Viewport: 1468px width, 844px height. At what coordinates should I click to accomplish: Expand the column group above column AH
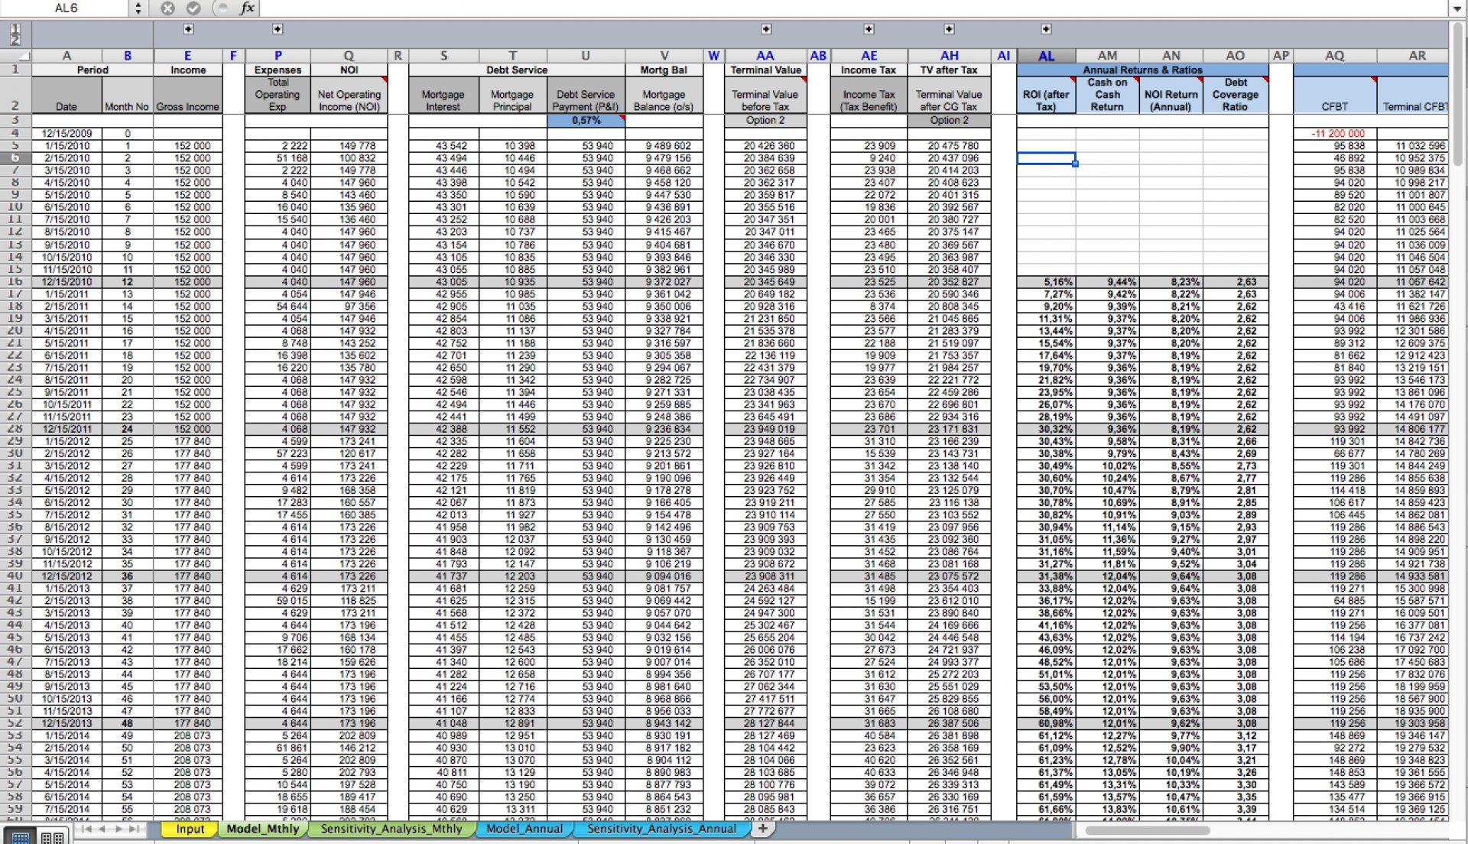[949, 29]
